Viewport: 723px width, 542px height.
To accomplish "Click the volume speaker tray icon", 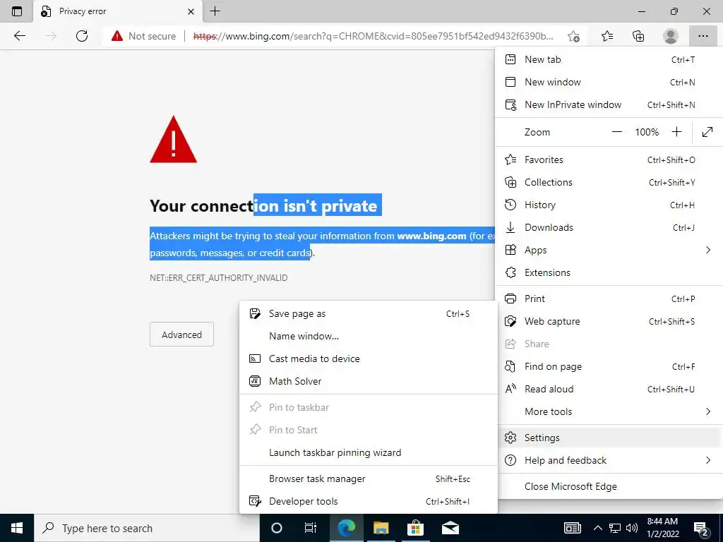I will [632, 528].
